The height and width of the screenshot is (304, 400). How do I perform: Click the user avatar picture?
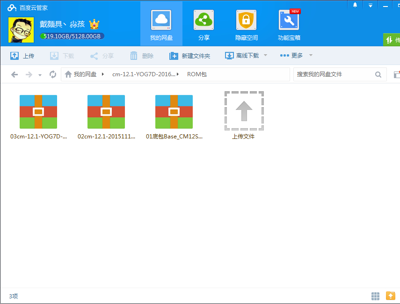click(x=21, y=30)
